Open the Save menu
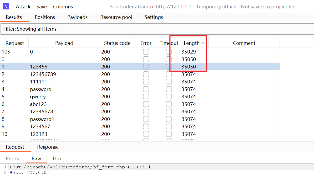This screenshot has height=176, width=314. (42, 7)
